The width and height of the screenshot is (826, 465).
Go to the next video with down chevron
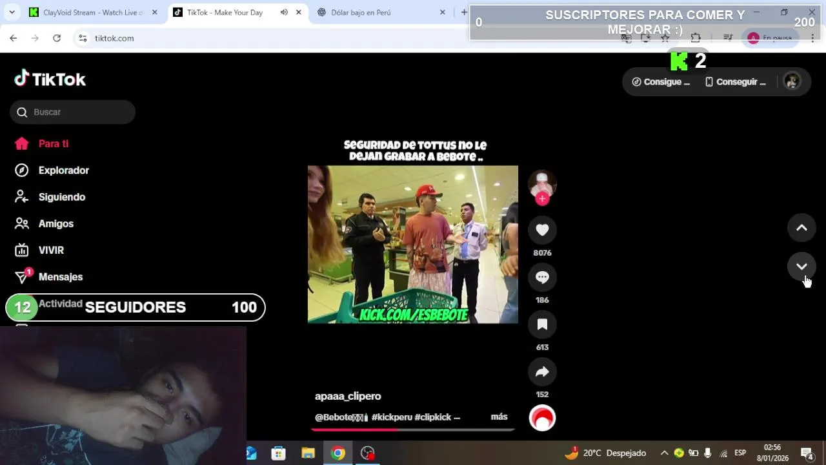point(801,266)
